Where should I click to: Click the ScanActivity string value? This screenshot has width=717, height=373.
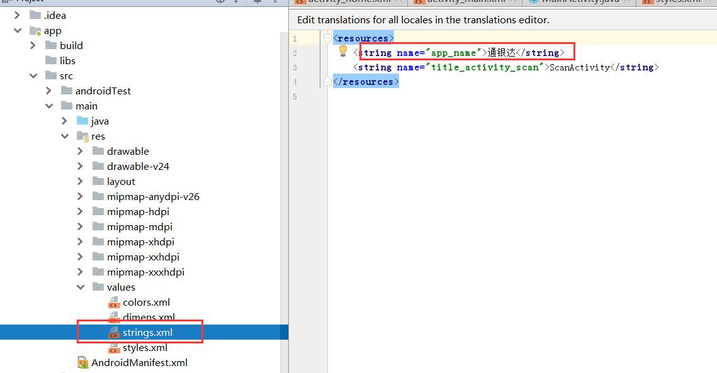coord(580,67)
